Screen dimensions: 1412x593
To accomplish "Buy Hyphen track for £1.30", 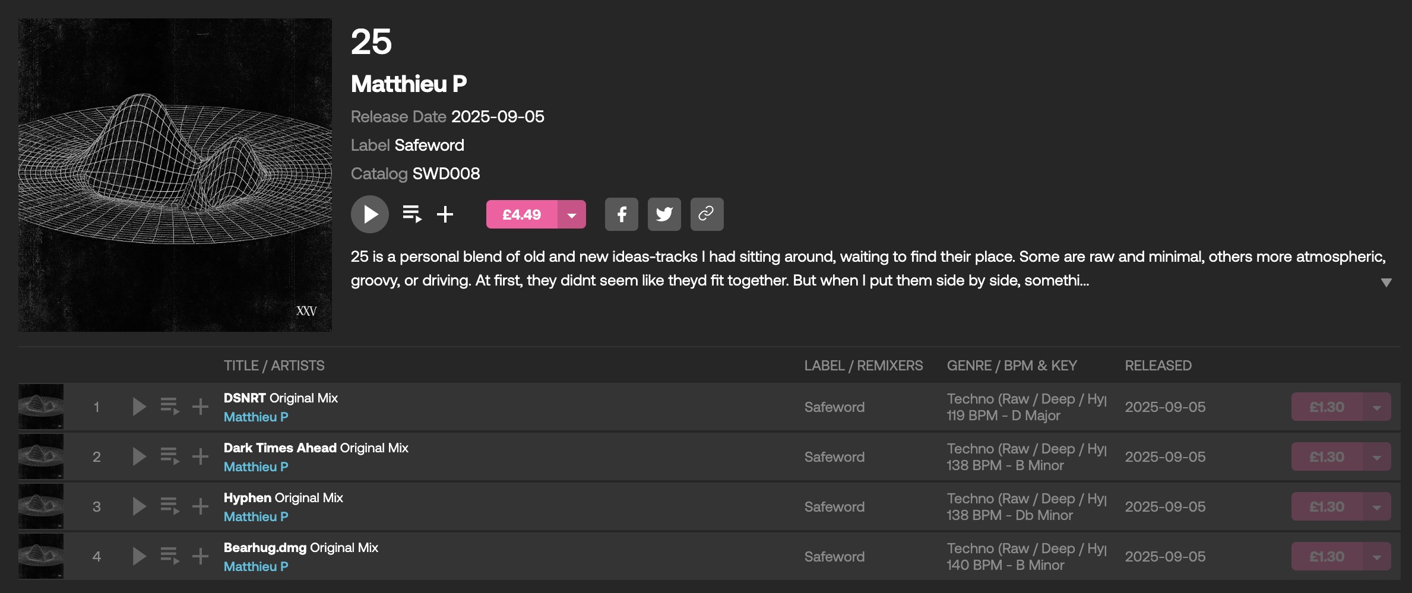I will coord(1326,507).
